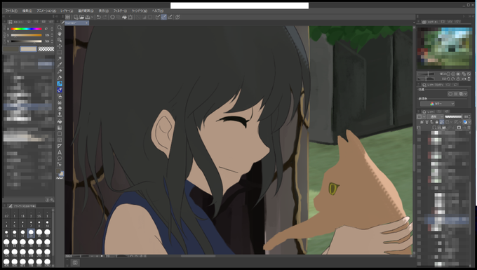Select the Text tool
This screenshot has width=477, height=270.
[60, 152]
